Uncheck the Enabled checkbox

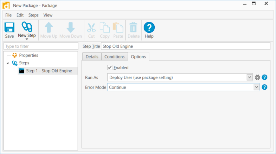click(x=110, y=68)
